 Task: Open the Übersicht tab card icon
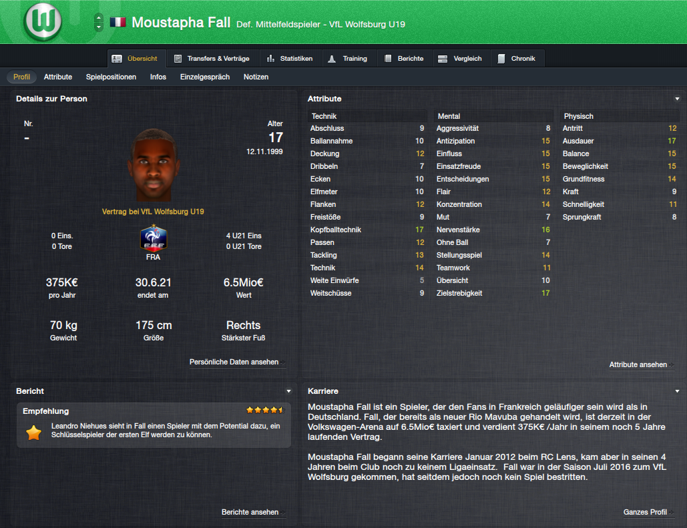[x=117, y=59]
